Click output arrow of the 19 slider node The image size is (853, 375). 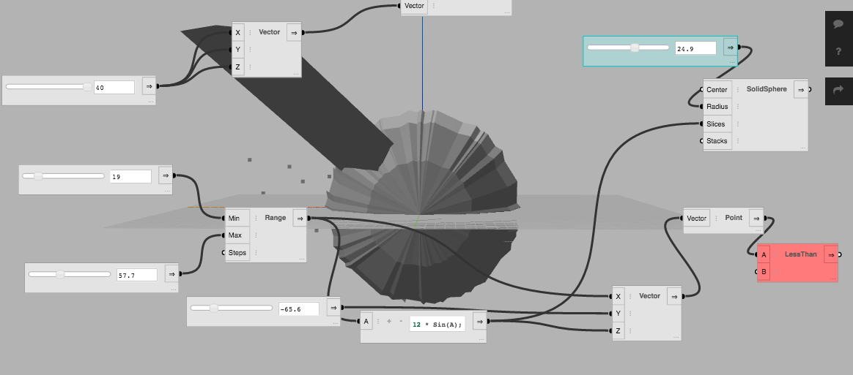point(166,175)
